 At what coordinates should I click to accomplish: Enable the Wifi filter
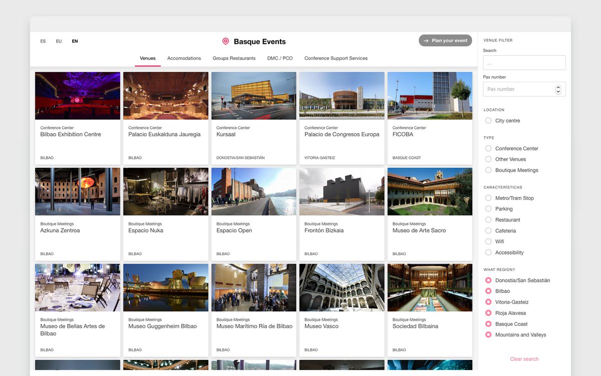click(x=495, y=242)
